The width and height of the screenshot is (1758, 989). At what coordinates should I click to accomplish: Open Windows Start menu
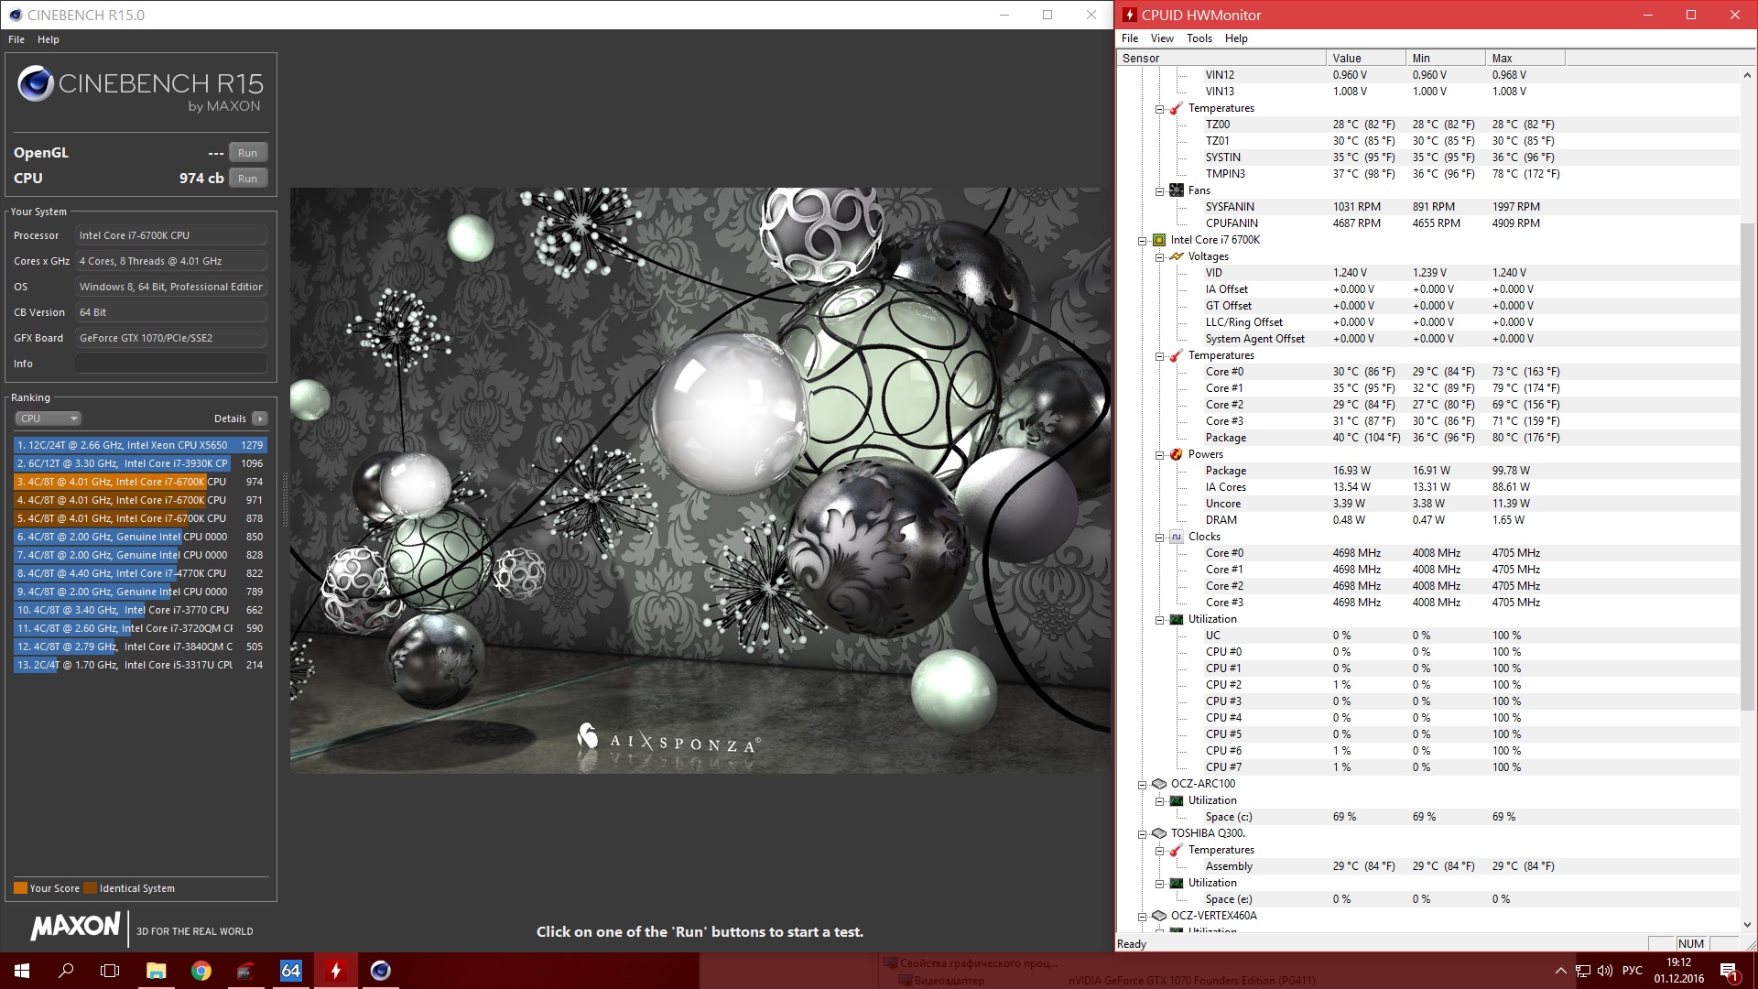click(22, 971)
